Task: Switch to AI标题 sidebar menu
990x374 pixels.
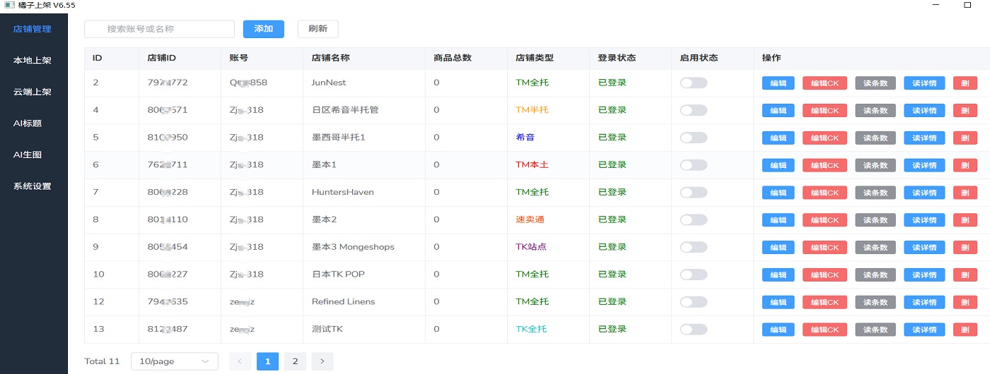Action: coord(28,123)
